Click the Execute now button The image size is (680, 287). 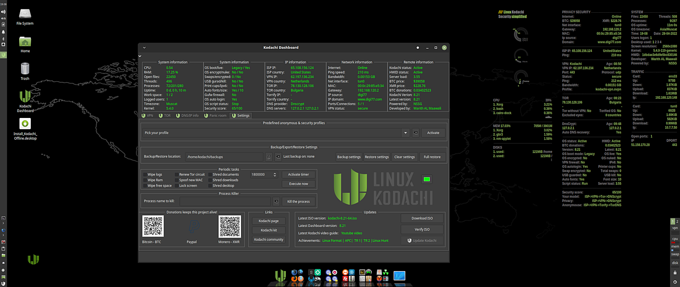click(299, 184)
